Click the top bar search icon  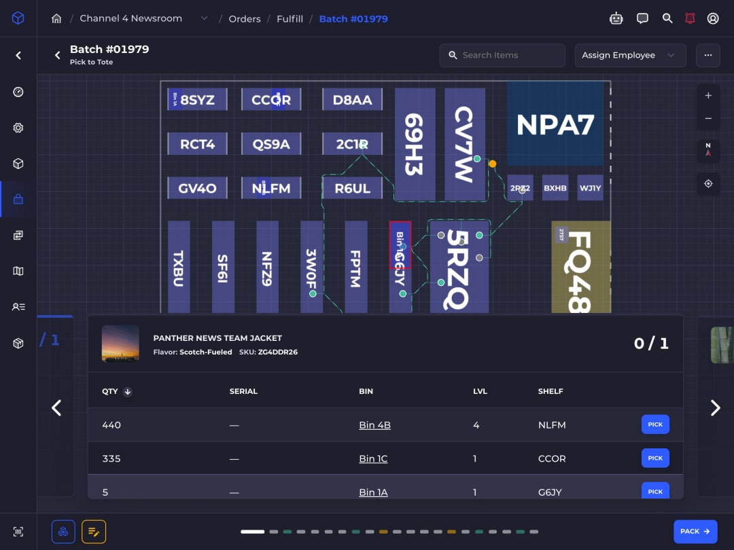[x=667, y=19]
